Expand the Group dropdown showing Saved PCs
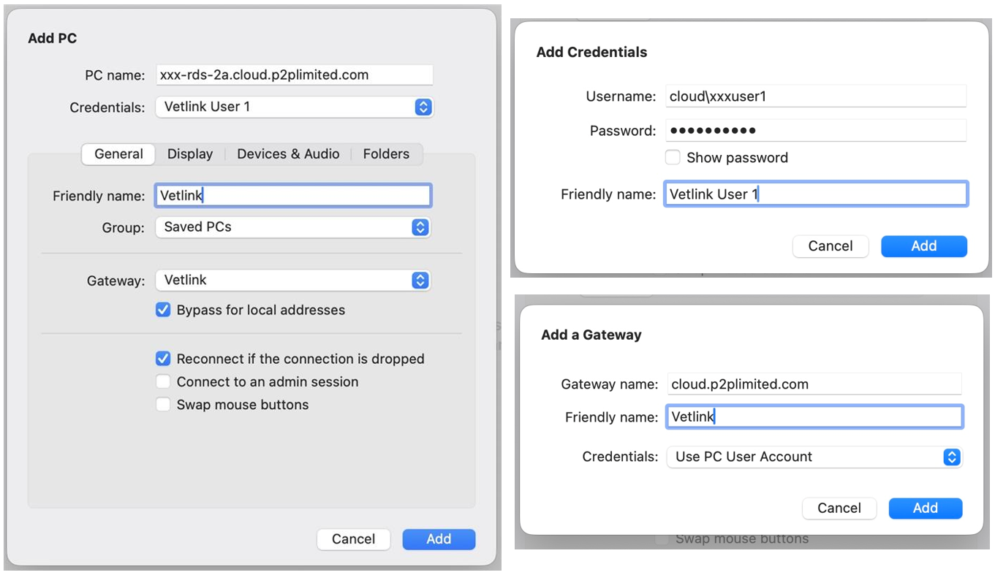Screen dimensions: 995x575 pos(292,227)
